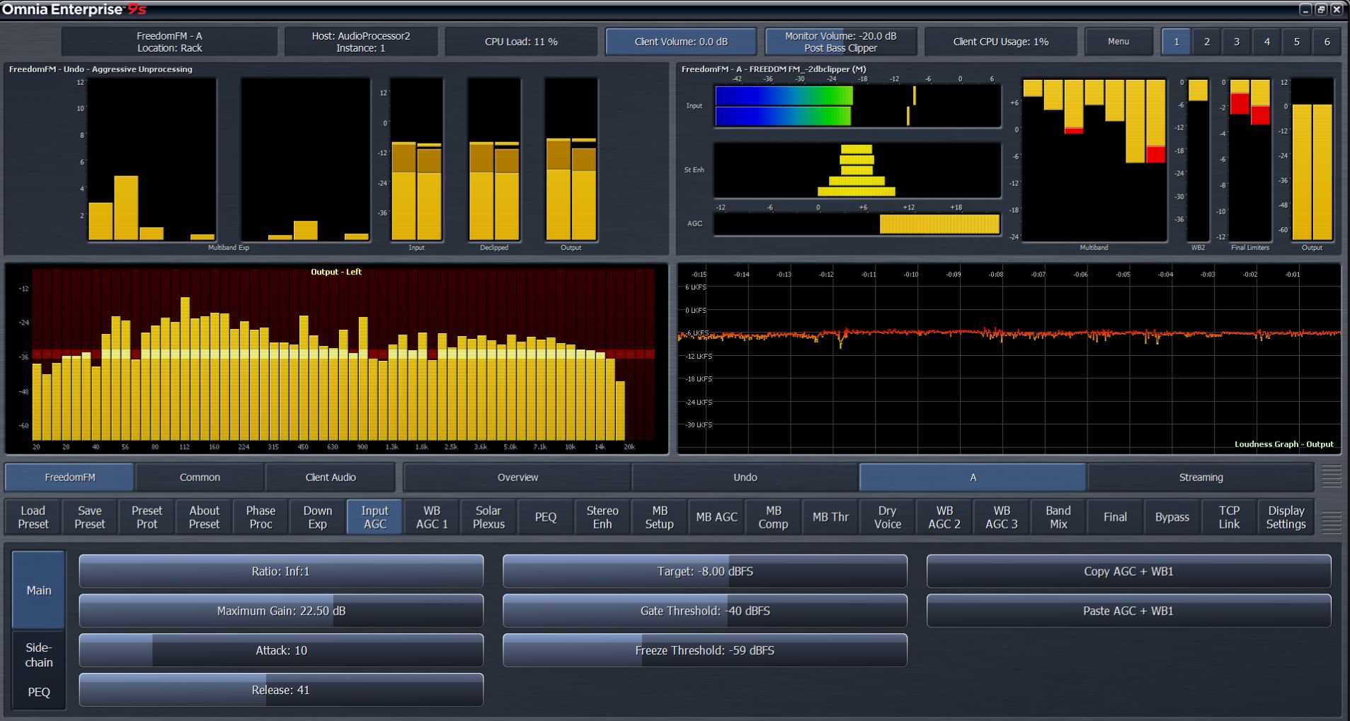Select the A processing tab
The width and height of the screenshot is (1350, 721).
pos(973,478)
